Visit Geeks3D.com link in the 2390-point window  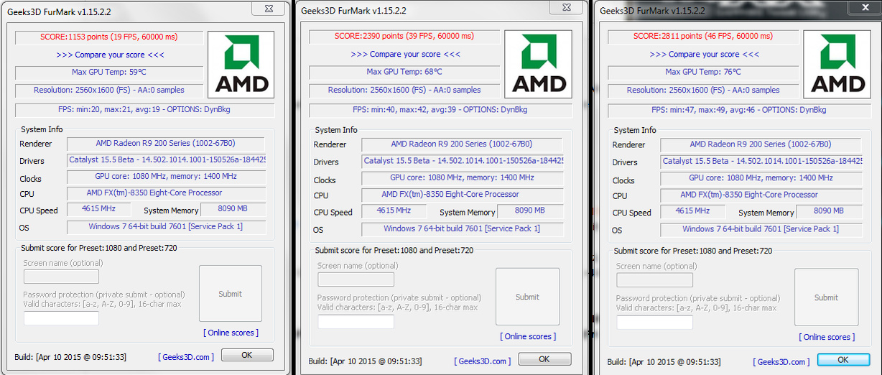click(483, 361)
